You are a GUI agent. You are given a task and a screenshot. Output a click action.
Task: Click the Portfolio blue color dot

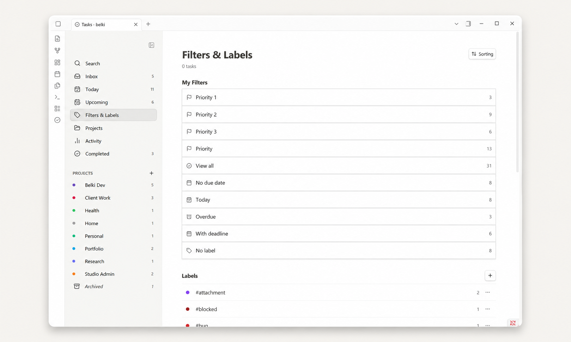coord(74,248)
